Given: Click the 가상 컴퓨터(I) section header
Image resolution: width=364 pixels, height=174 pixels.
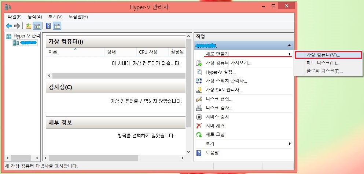Looking at the screenshot, I should [115, 41].
